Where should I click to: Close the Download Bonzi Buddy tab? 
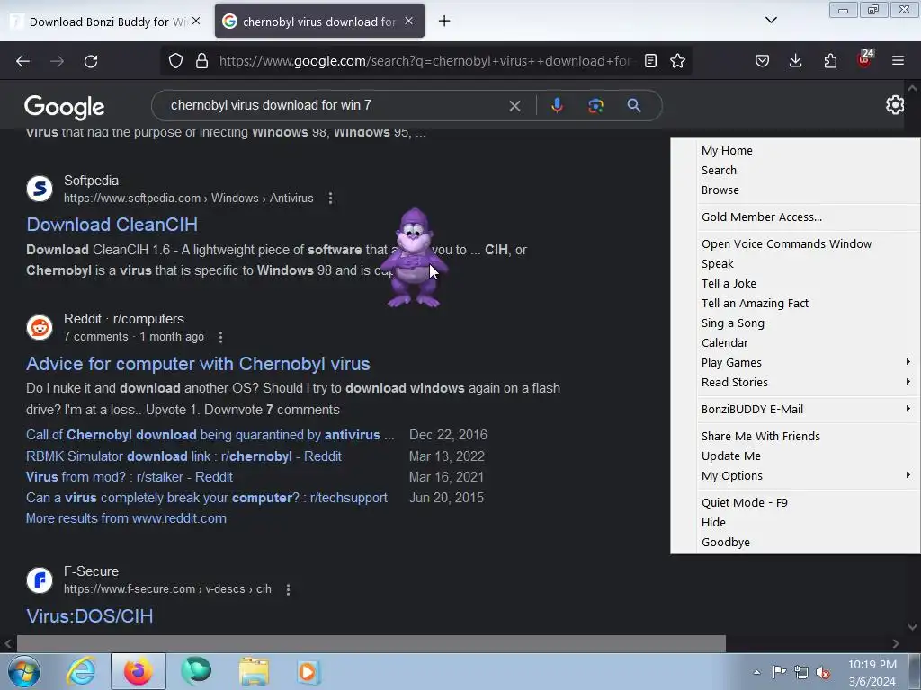tap(196, 22)
